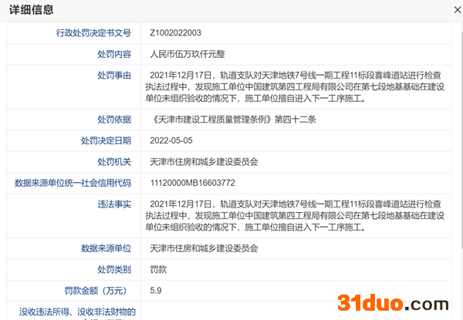Screen dimensions: 463x320
Task: Click the credit code 11120000MB16603772
Action: pos(192,183)
